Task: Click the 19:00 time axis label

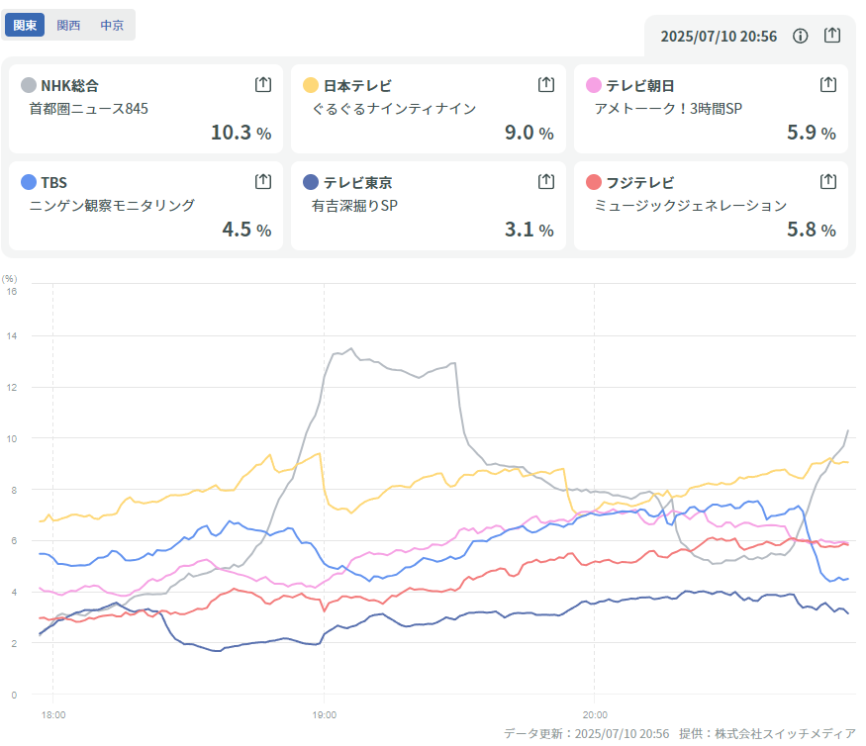Action: tap(325, 715)
